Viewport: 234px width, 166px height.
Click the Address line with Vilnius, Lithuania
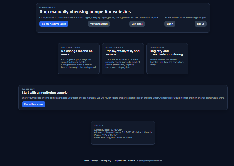click(123, 132)
